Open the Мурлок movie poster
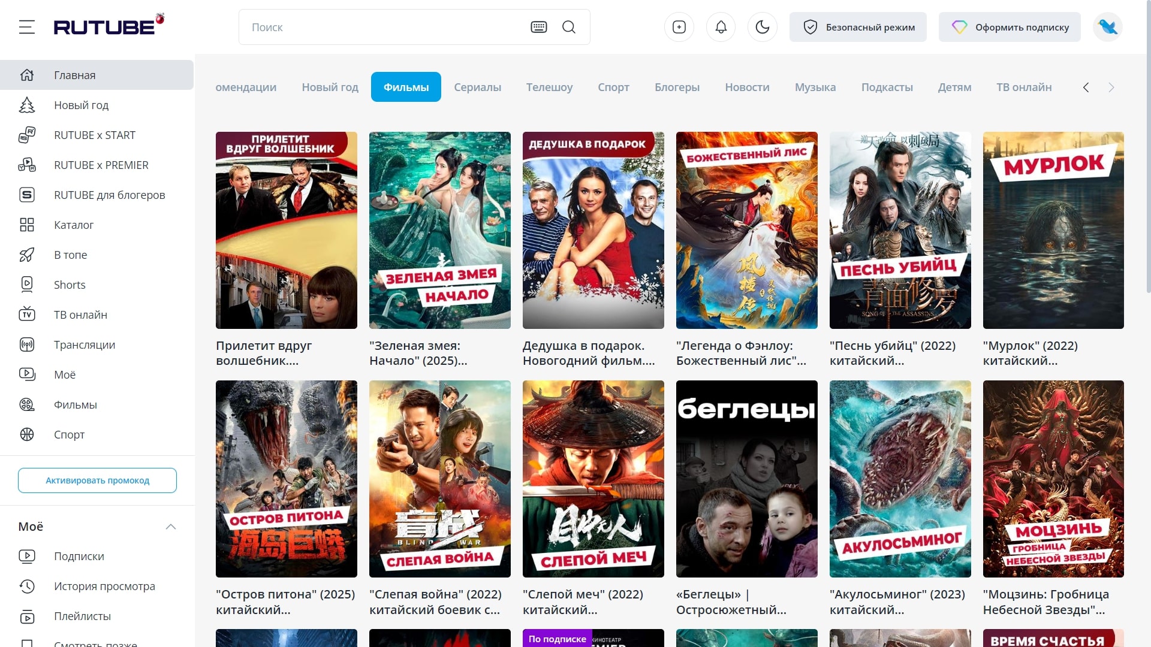The height and width of the screenshot is (647, 1151). pyautogui.click(x=1053, y=230)
